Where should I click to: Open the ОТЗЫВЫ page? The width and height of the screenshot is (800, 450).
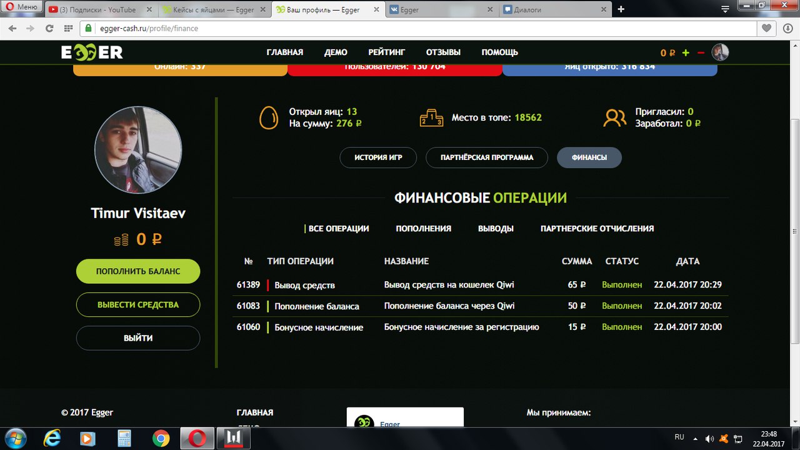coord(443,52)
